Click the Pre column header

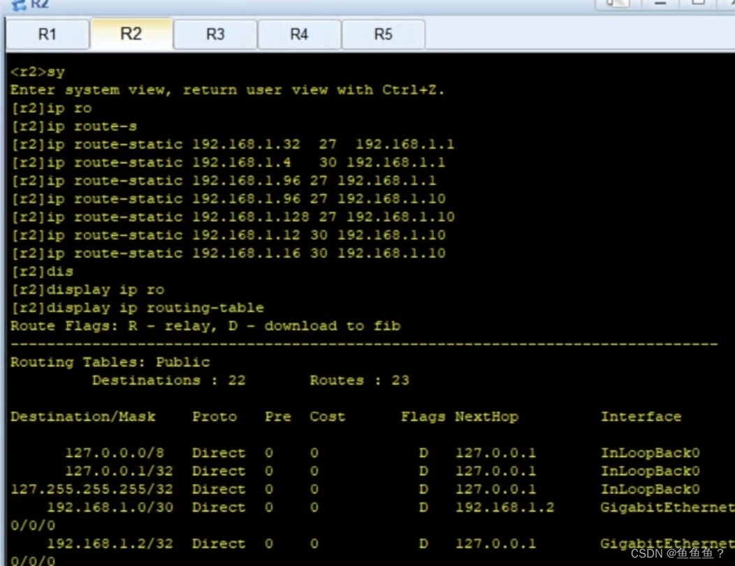coord(278,417)
